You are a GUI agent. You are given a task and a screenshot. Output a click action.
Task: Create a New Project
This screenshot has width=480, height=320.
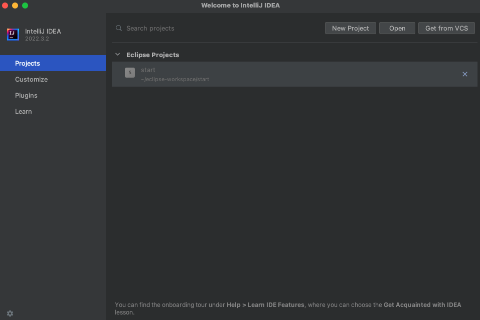click(350, 28)
